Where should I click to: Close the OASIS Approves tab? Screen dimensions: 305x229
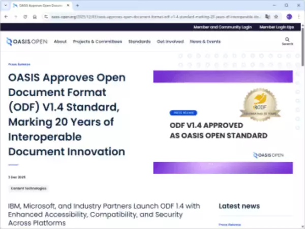68,6
